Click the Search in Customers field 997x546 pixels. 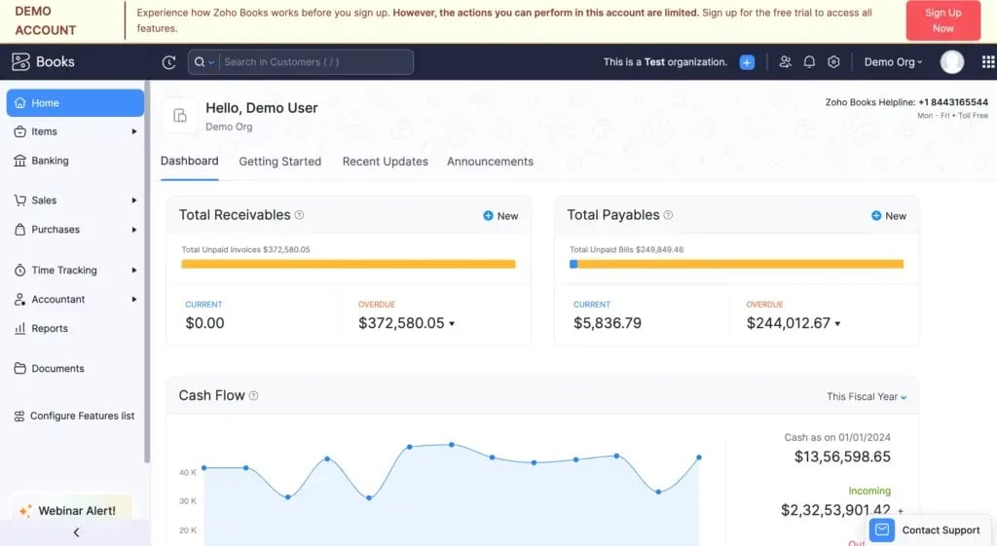pyautogui.click(x=314, y=62)
